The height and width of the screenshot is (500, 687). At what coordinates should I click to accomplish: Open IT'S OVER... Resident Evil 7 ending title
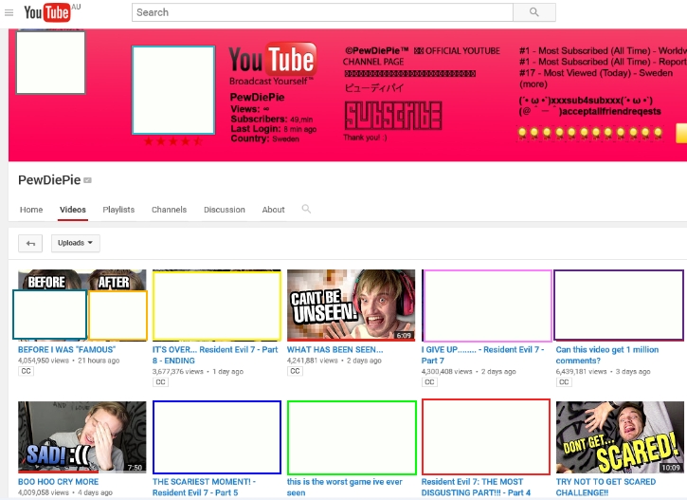(x=215, y=355)
